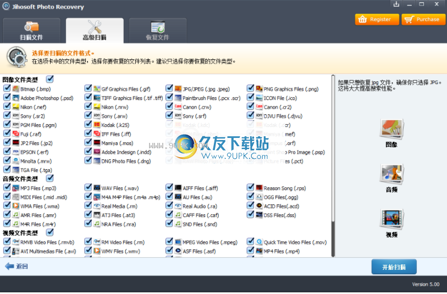Click the MP3 Files icon
The width and height of the screenshot is (447, 294).
(16, 188)
